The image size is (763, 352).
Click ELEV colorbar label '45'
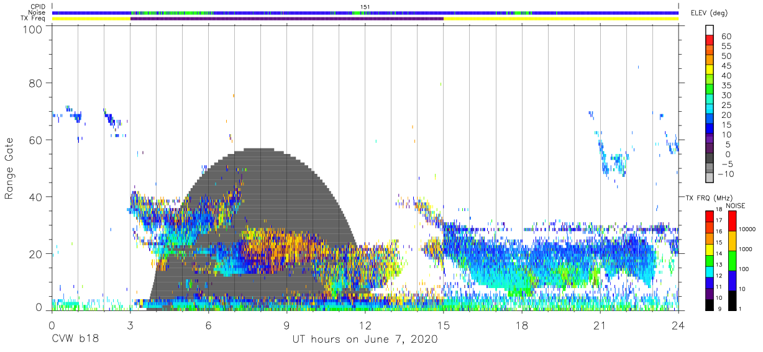726,66
